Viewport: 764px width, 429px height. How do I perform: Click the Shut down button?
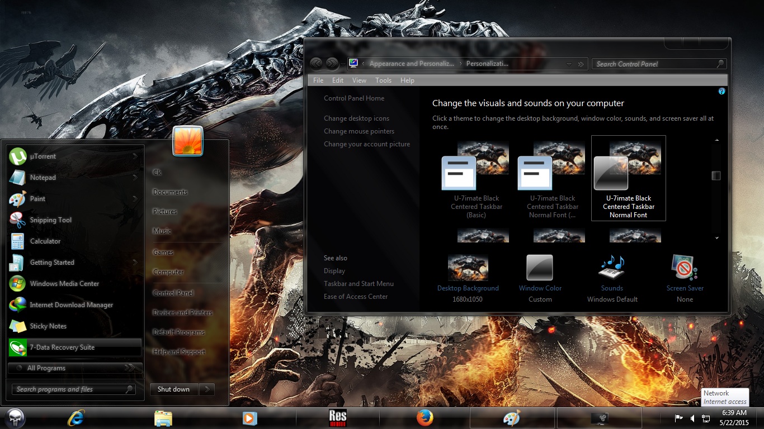point(174,389)
